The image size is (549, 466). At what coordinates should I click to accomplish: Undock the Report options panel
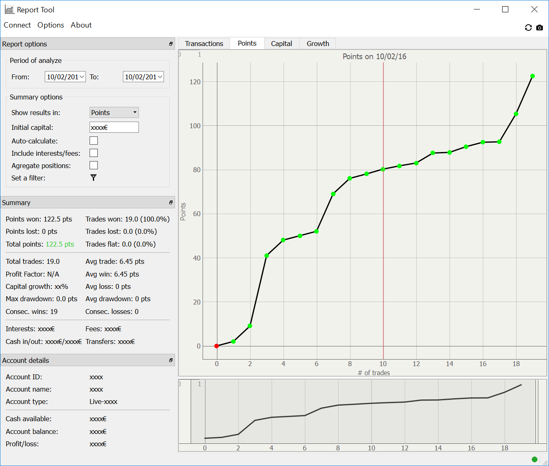coord(171,44)
